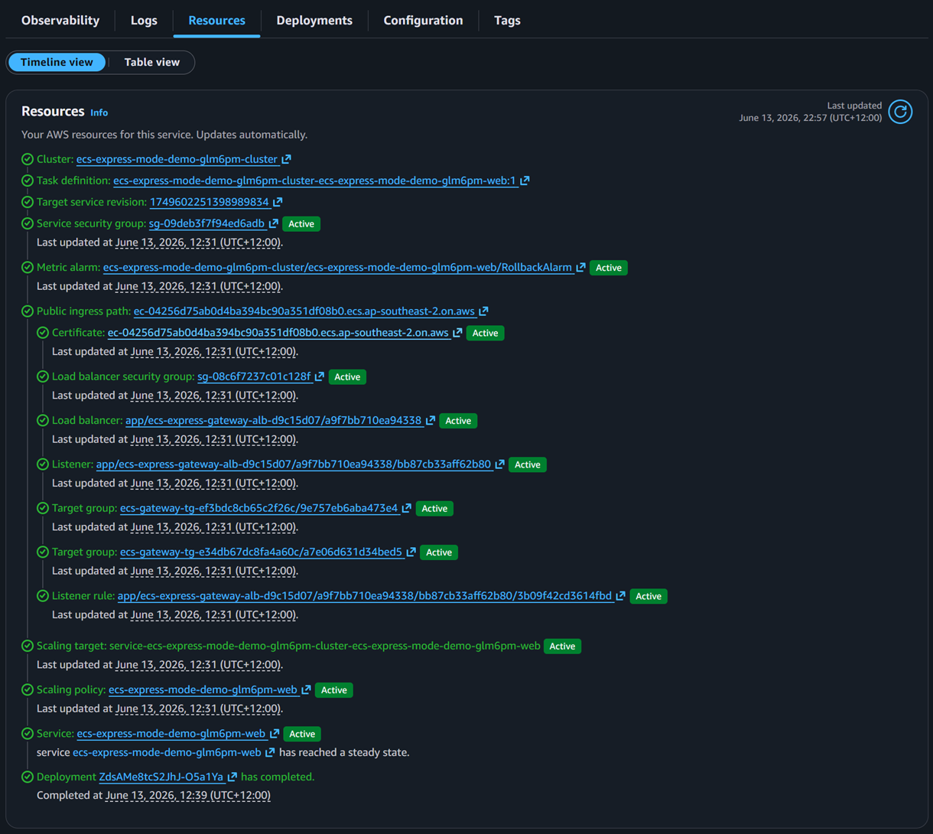Image resolution: width=933 pixels, height=834 pixels.
Task: Open external link icon beside Load balancer ARN
Action: point(431,420)
